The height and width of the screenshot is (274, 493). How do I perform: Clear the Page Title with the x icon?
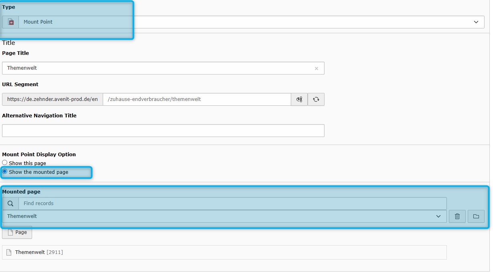tap(316, 68)
